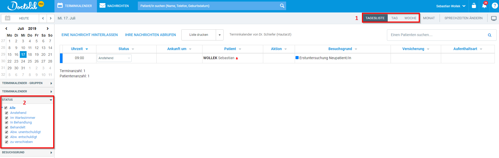Click the blue Besuchsgrund color square
The height and width of the screenshot is (158, 499).
pyautogui.click(x=297, y=58)
